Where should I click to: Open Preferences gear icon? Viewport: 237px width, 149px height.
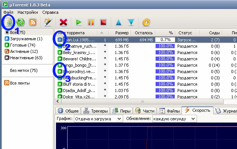tap(146, 22)
